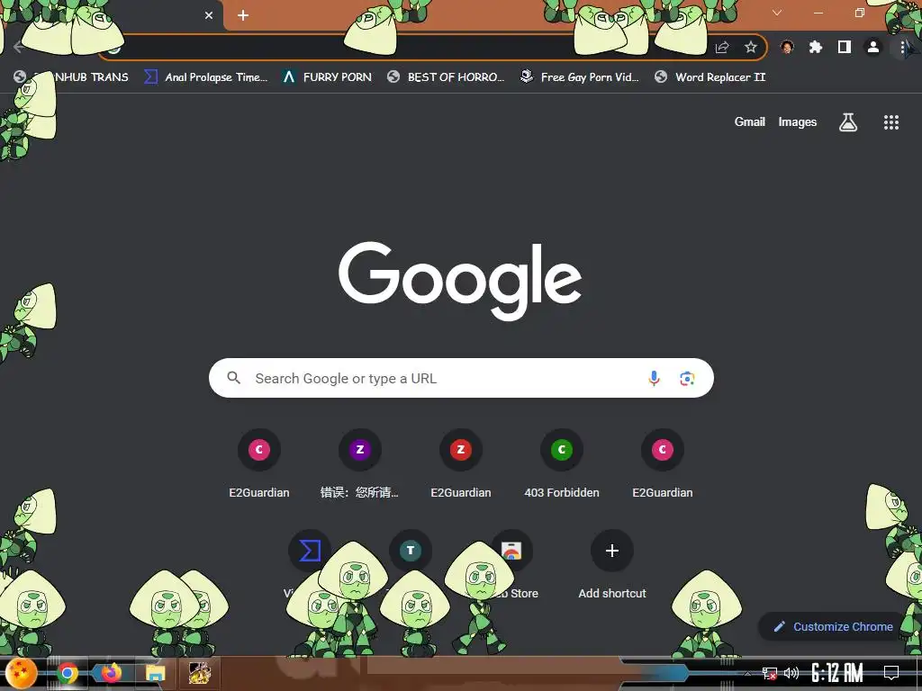
Task: Bookmark this tab with the star icon
Action: click(x=750, y=47)
